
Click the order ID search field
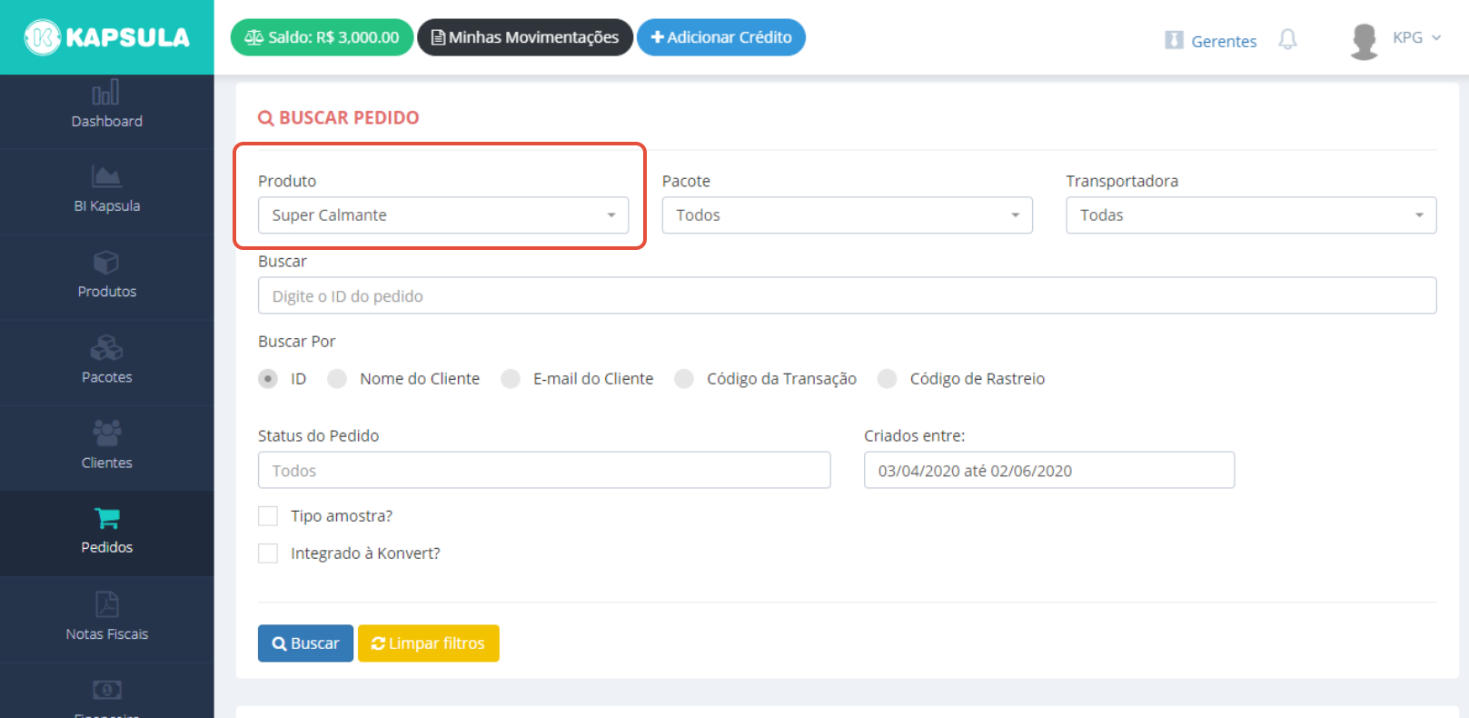pyautogui.click(x=848, y=295)
